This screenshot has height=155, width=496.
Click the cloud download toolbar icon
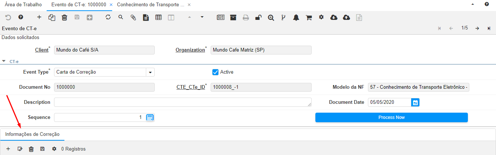point(334,17)
